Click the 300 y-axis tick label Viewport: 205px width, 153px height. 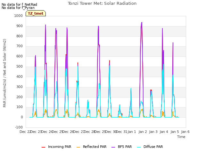[x=20, y=87]
